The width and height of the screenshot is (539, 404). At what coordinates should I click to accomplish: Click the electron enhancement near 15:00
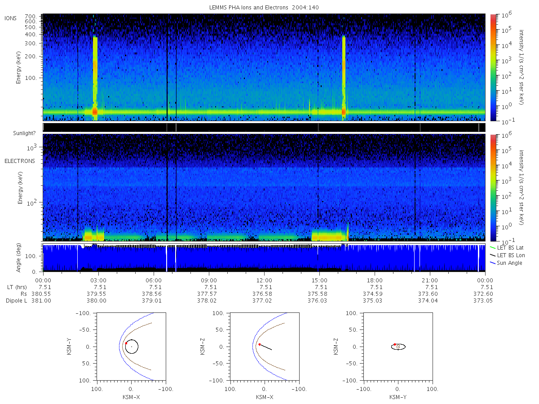330,235
